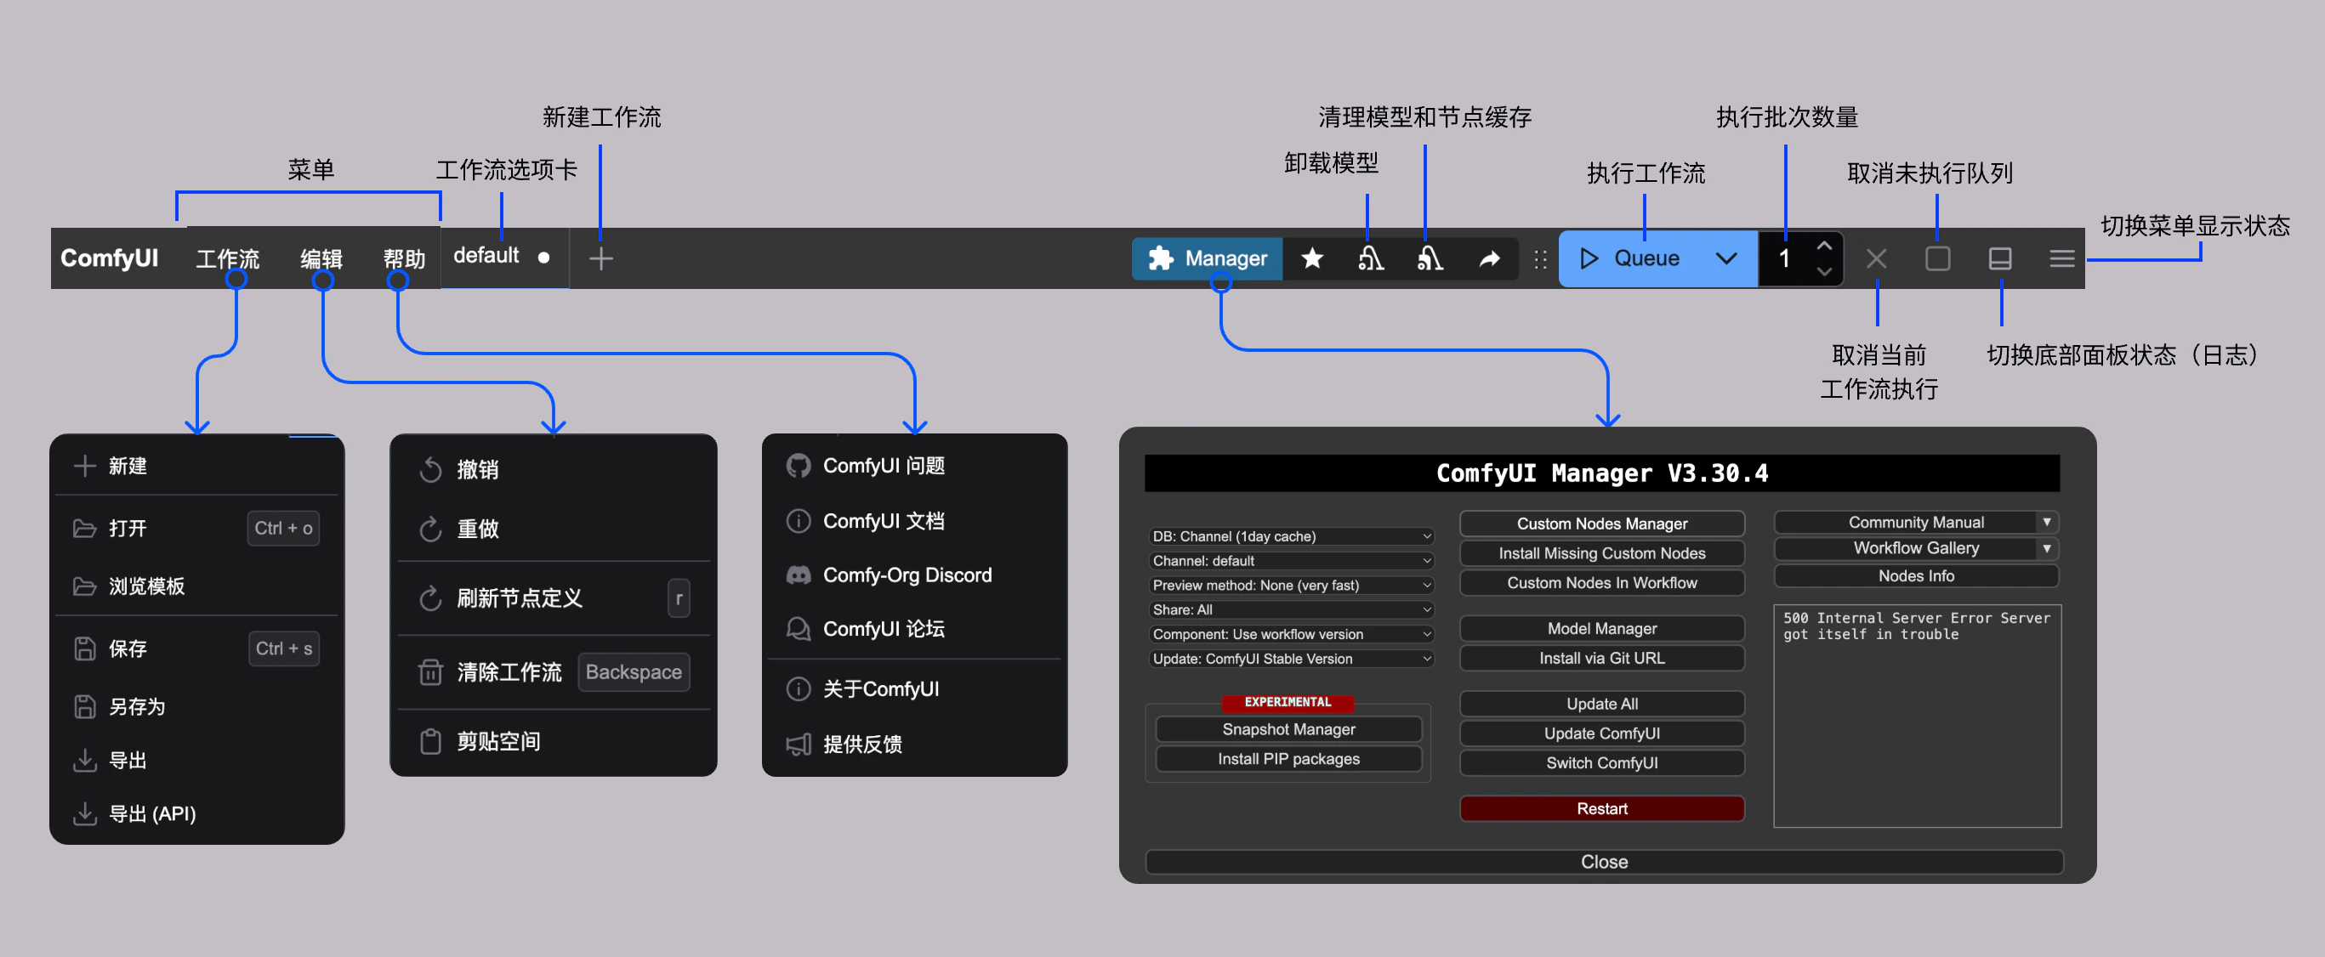The height and width of the screenshot is (957, 2325).
Task: Click the Manager puzzle-piece button
Action: point(1207,259)
